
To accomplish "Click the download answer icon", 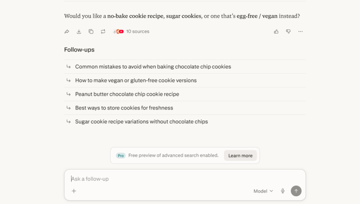I will point(79,32).
